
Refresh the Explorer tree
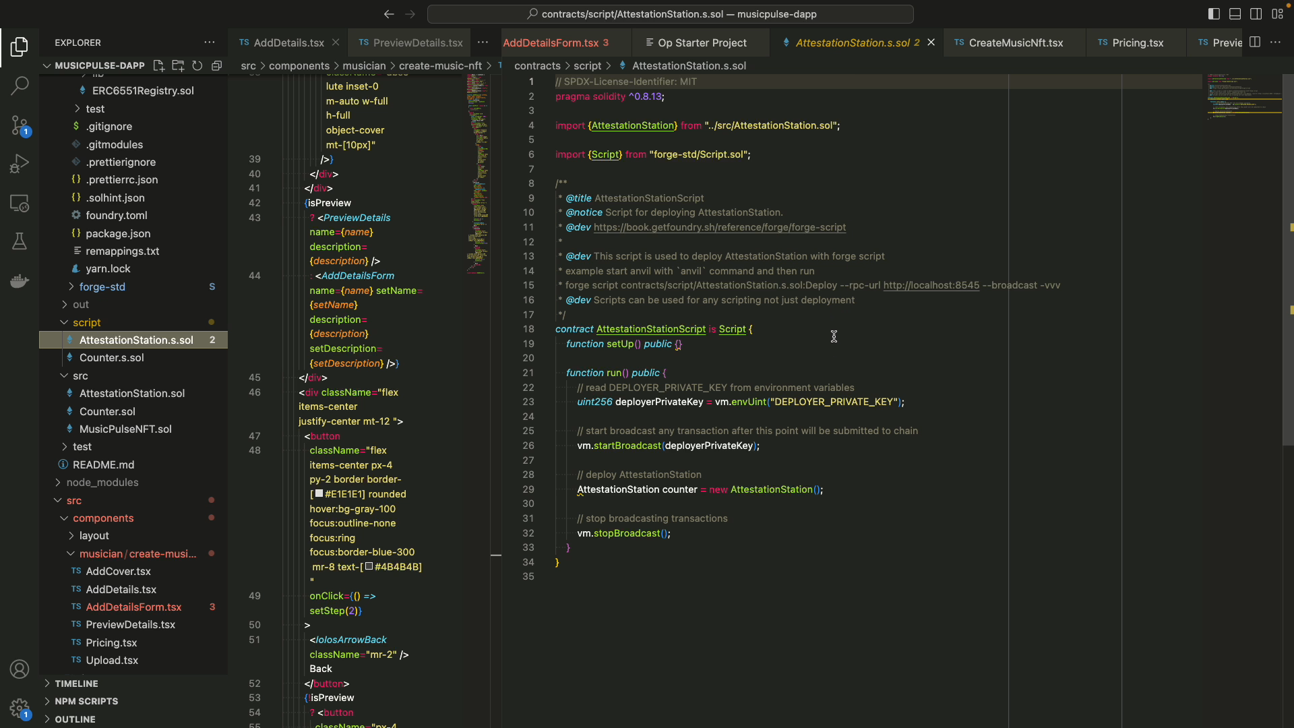pyautogui.click(x=197, y=65)
